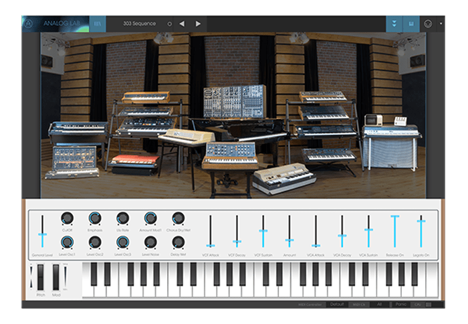Click the octave down arrow beside the Pitch wheel
Screen dimensions: 468x324
[31, 283]
